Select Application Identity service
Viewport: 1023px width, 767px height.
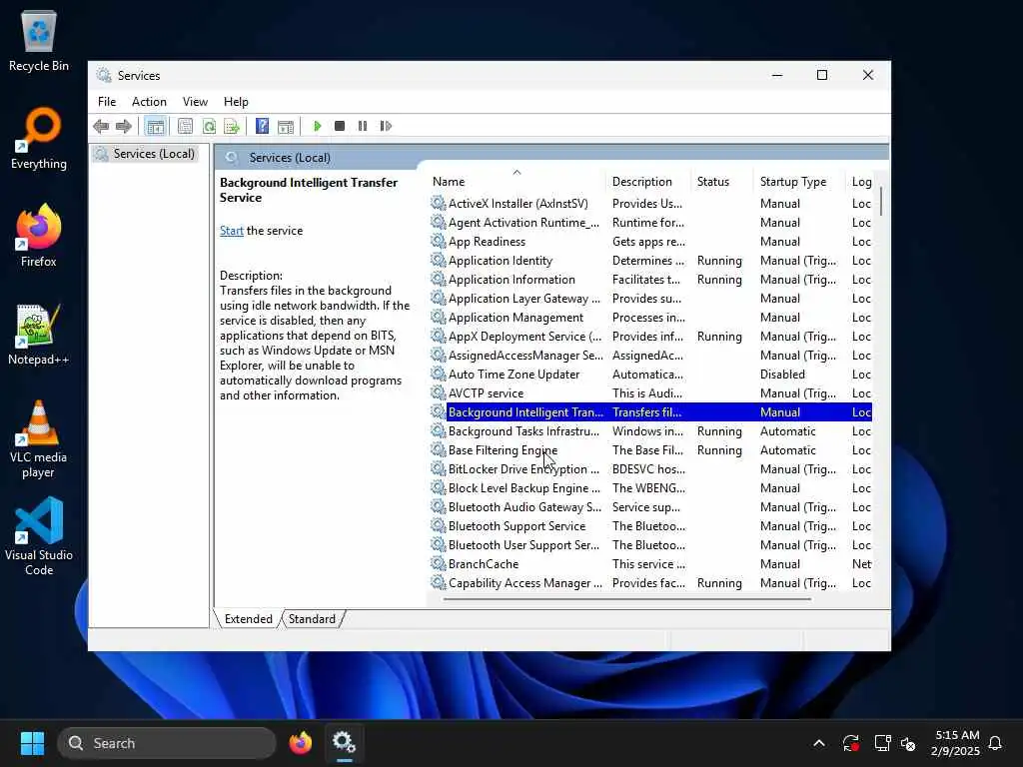[650, 261]
